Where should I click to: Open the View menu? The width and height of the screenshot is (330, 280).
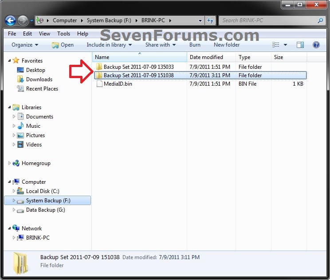point(44,34)
